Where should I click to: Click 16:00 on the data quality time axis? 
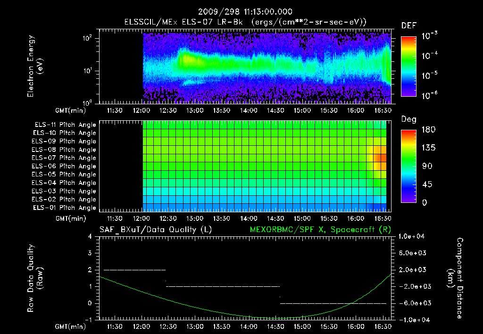pos(356,326)
